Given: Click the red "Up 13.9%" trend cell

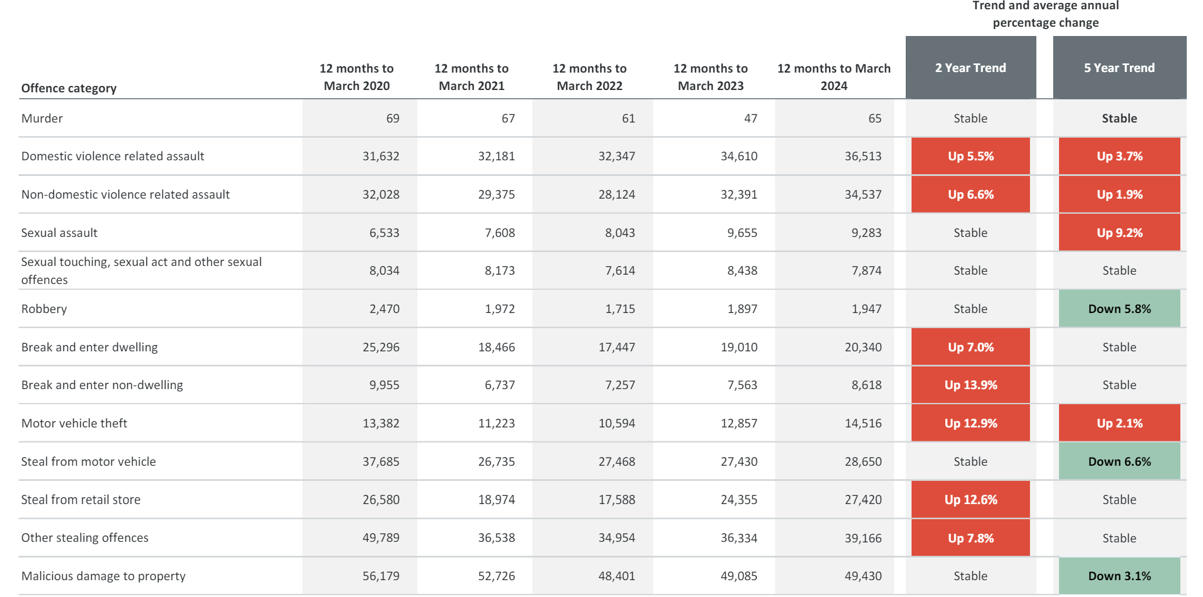Looking at the screenshot, I should [970, 385].
